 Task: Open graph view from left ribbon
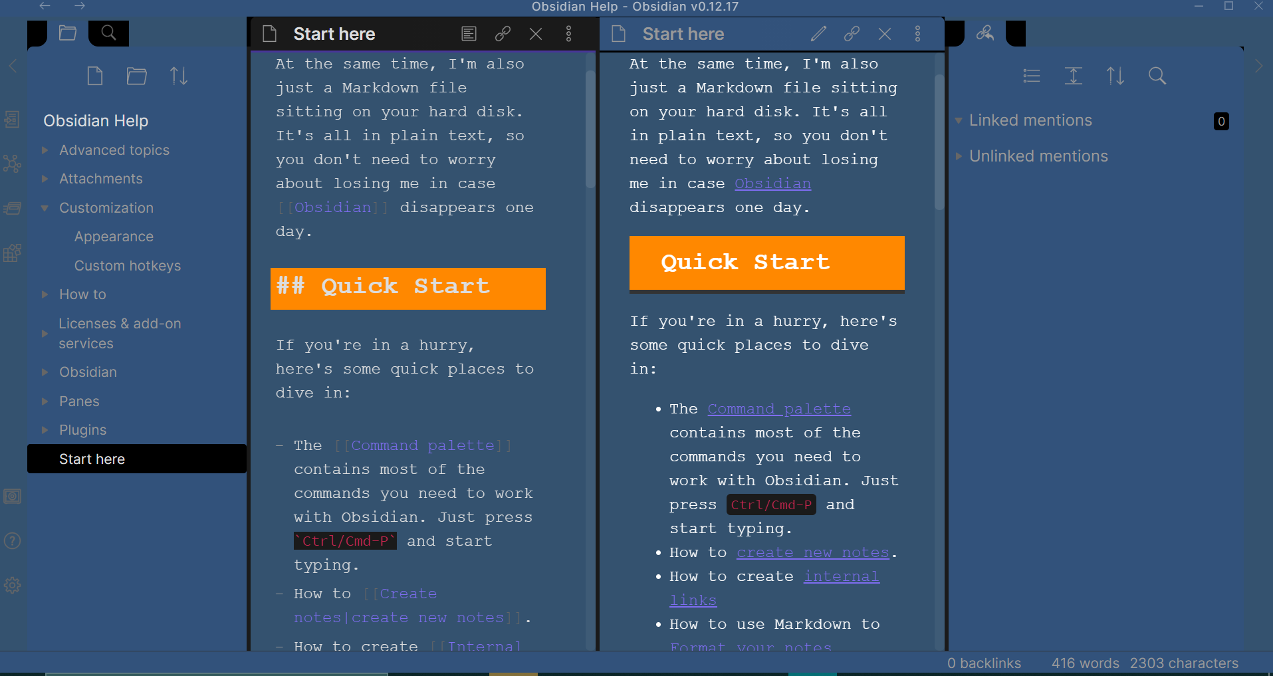[12, 164]
